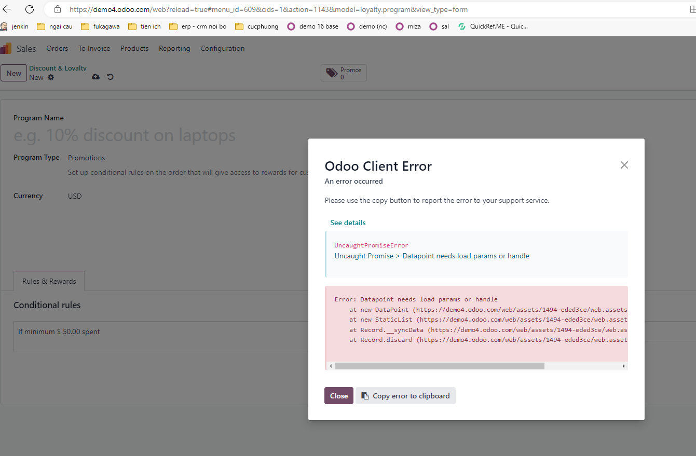Click the Sales app icon top left
This screenshot has width=696, height=456.
[6, 48]
